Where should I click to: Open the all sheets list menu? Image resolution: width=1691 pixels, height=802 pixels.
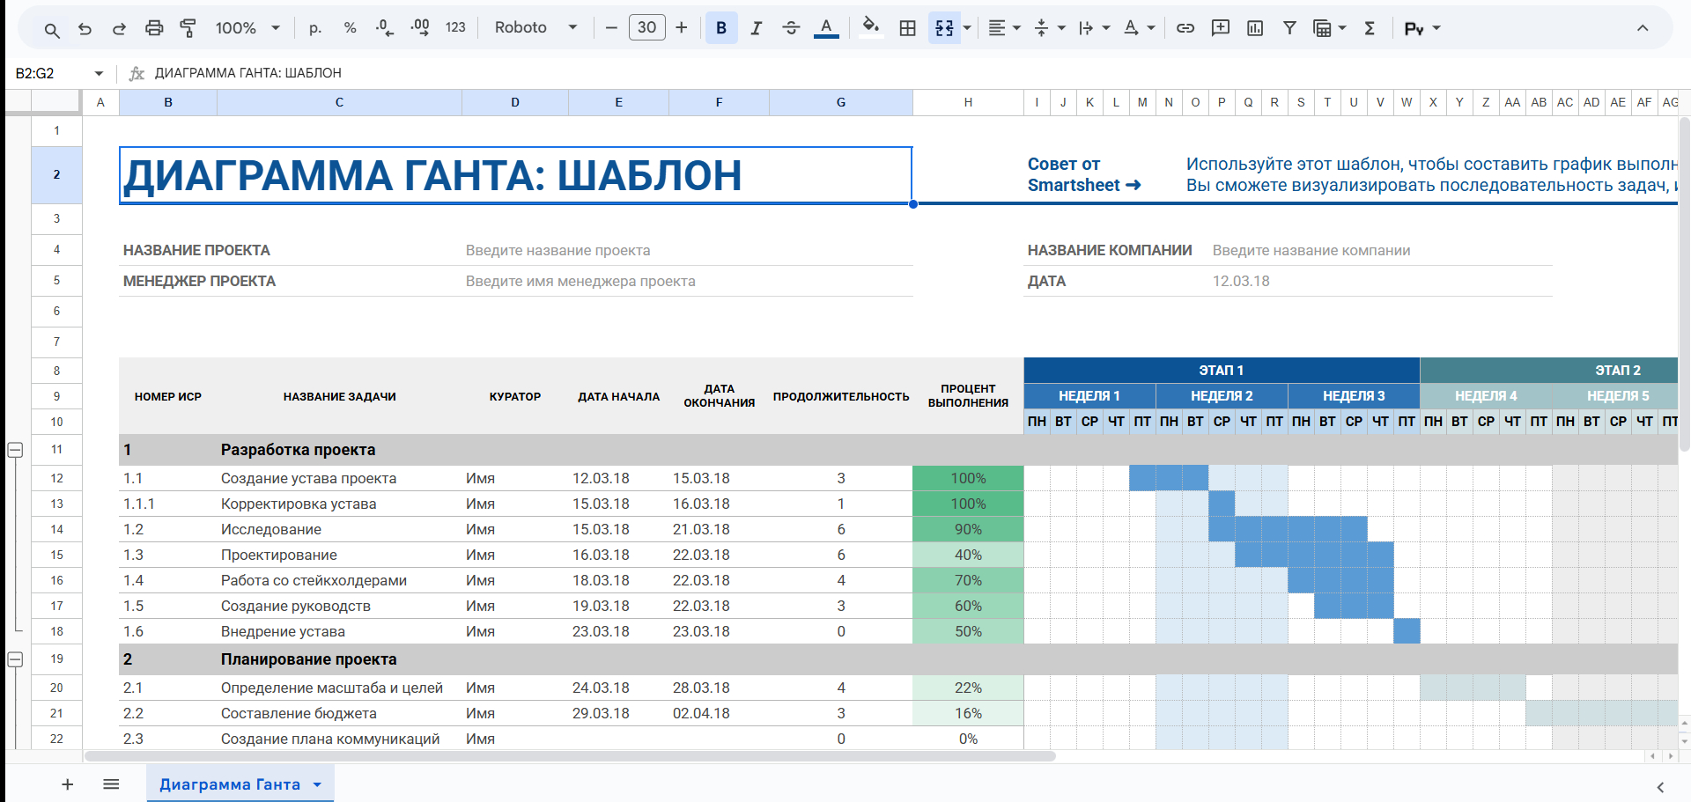click(x=111, y=784)
